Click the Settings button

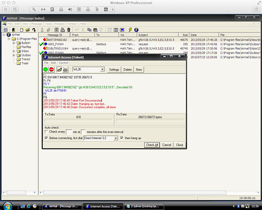[x=114, y=70]
